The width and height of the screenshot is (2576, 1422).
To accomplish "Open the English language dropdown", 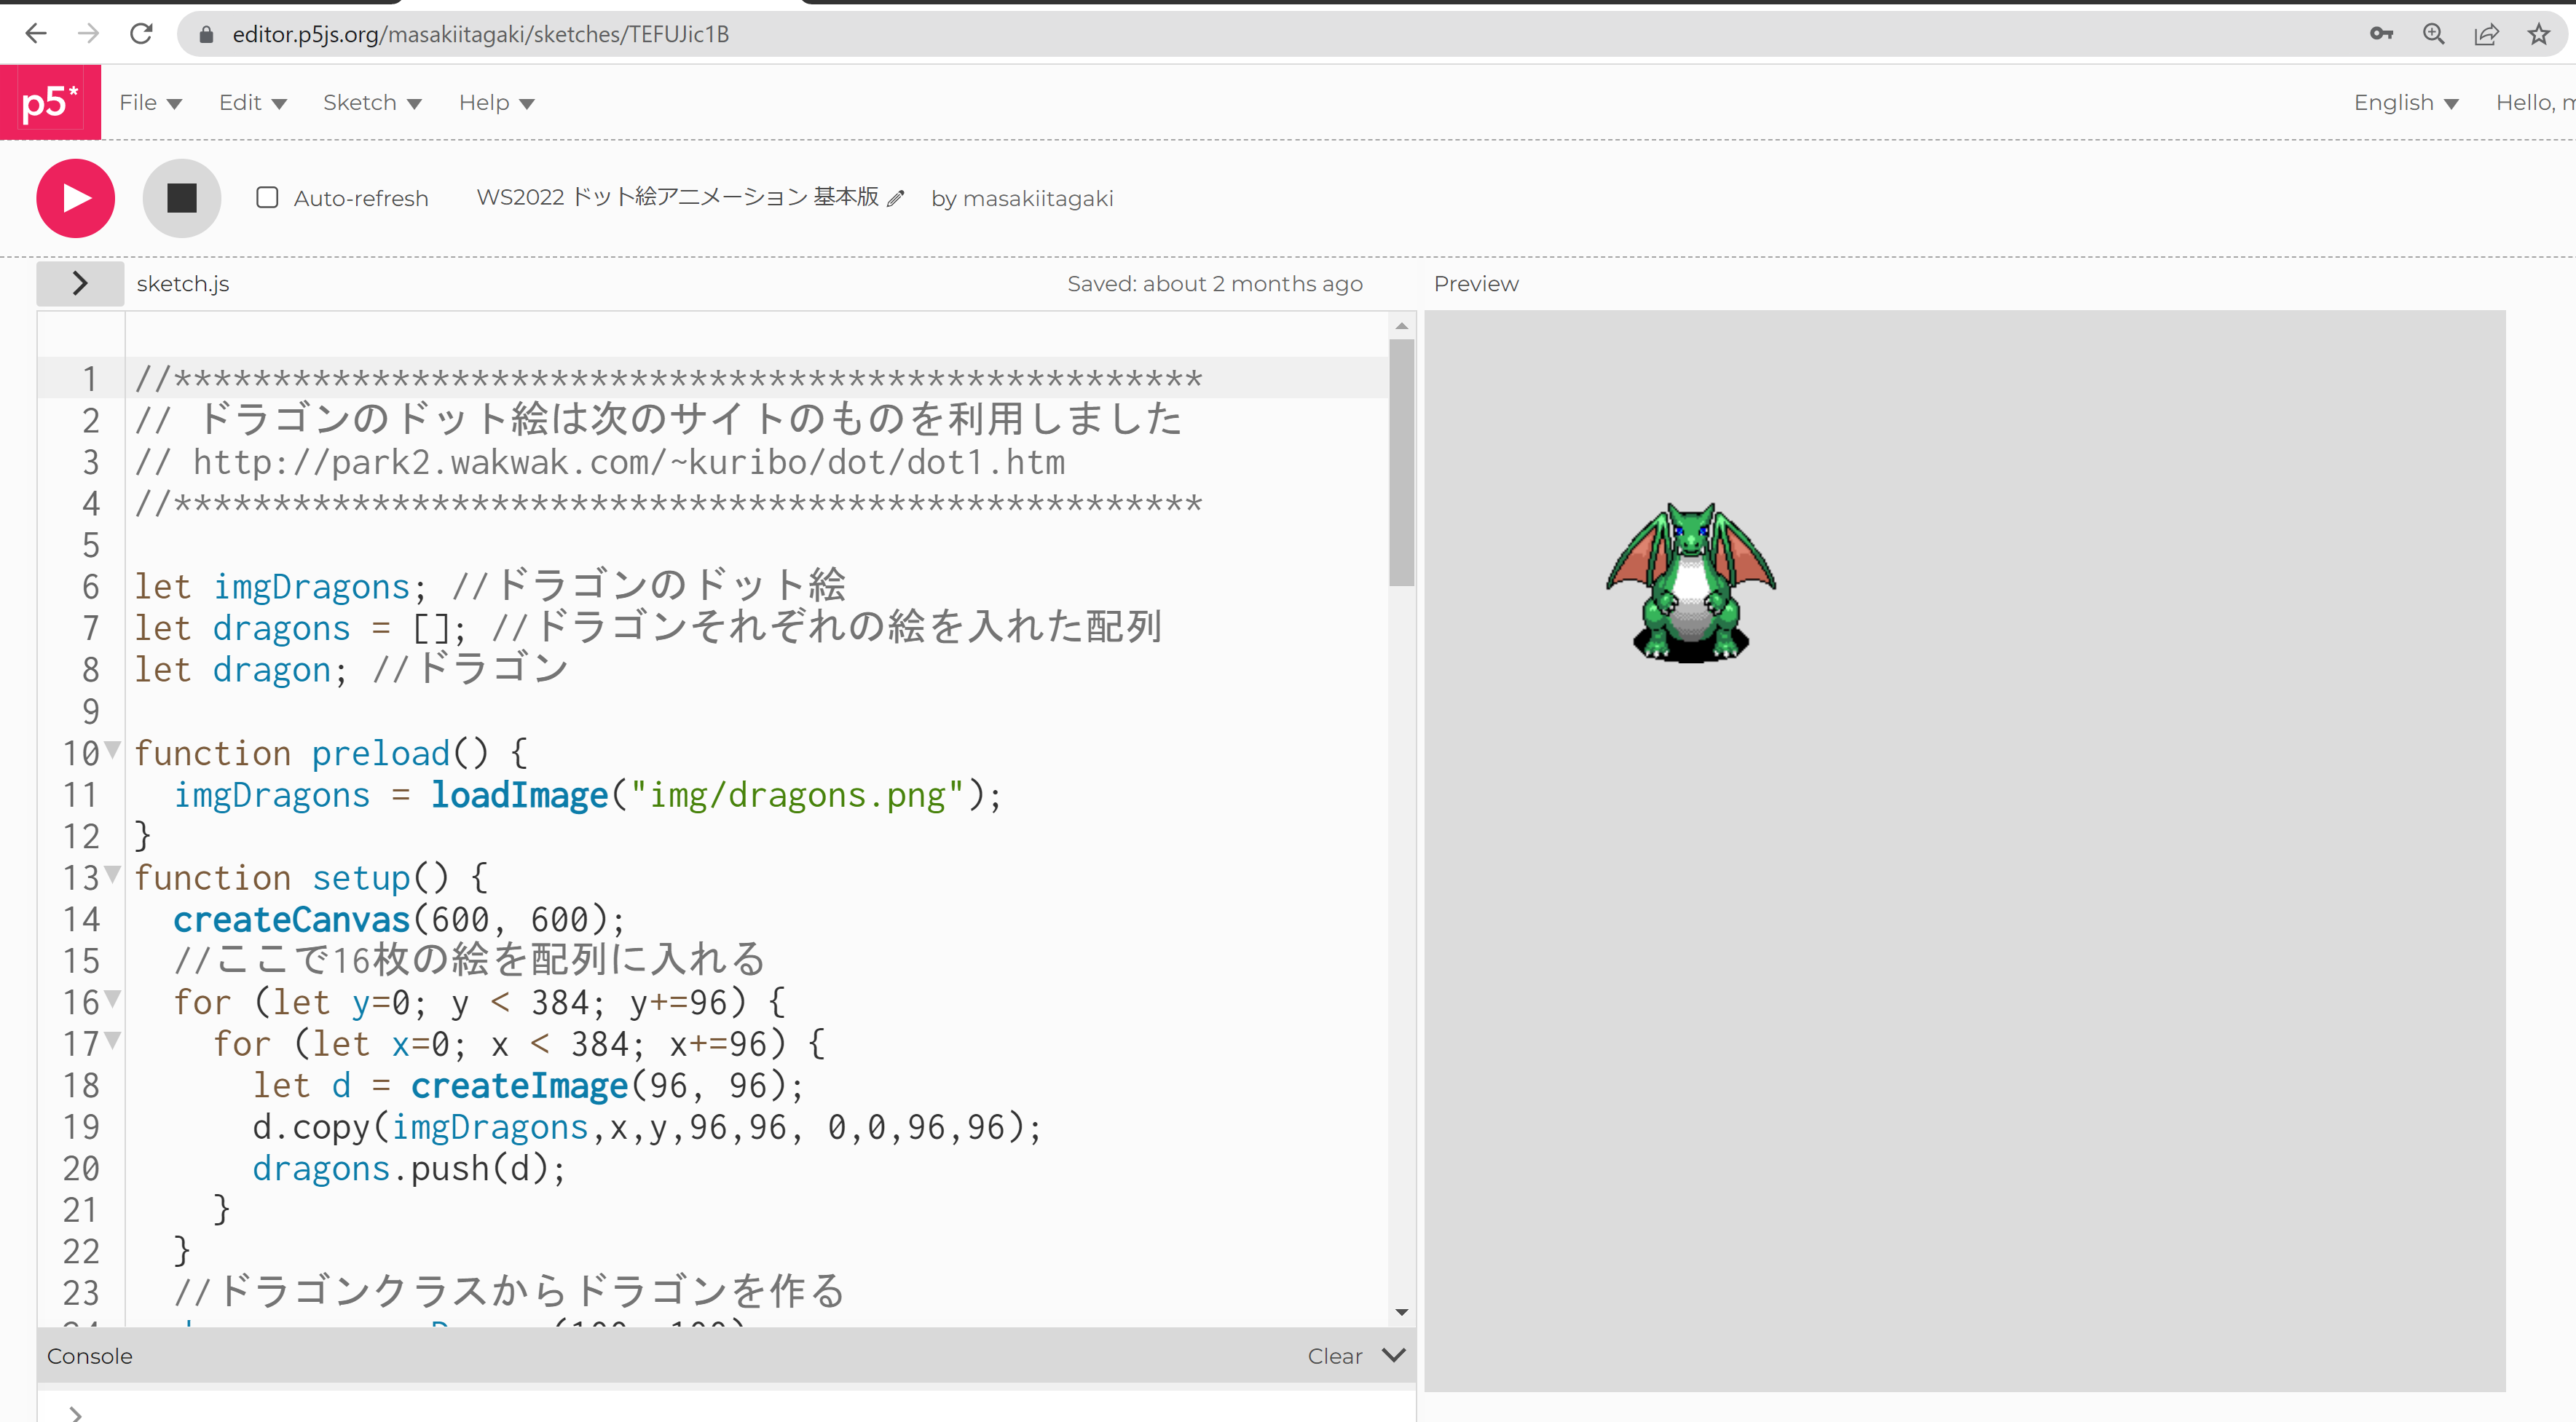I will [2405, 103].
